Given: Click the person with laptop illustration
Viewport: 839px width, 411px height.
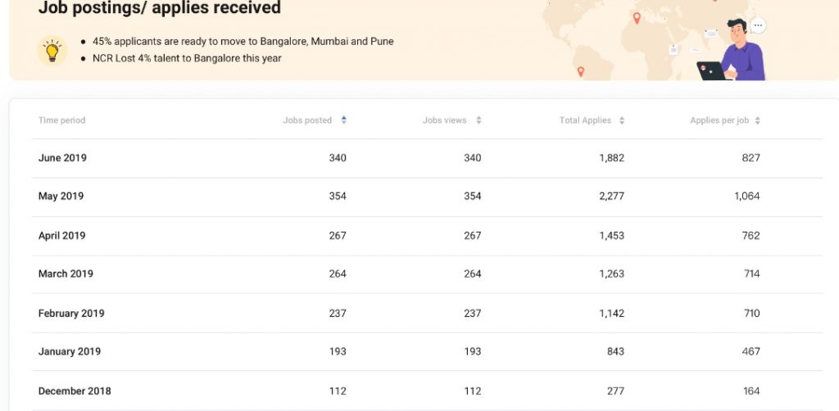Looking at the screenshot, I should [x=733, y=51].
